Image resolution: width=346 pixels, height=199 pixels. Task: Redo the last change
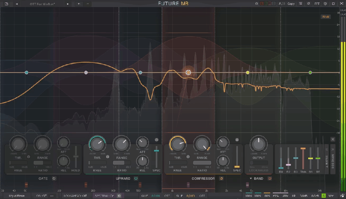pyautogui.click(x=88, y=4)
